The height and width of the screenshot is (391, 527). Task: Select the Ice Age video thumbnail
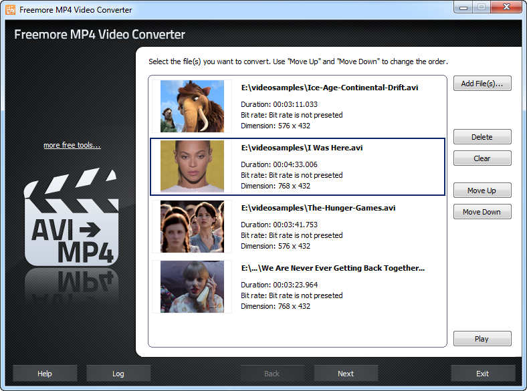(192, 106)
